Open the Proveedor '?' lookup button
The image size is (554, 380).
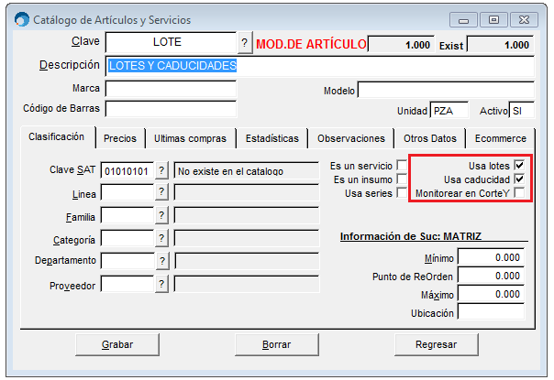[161, 284]
